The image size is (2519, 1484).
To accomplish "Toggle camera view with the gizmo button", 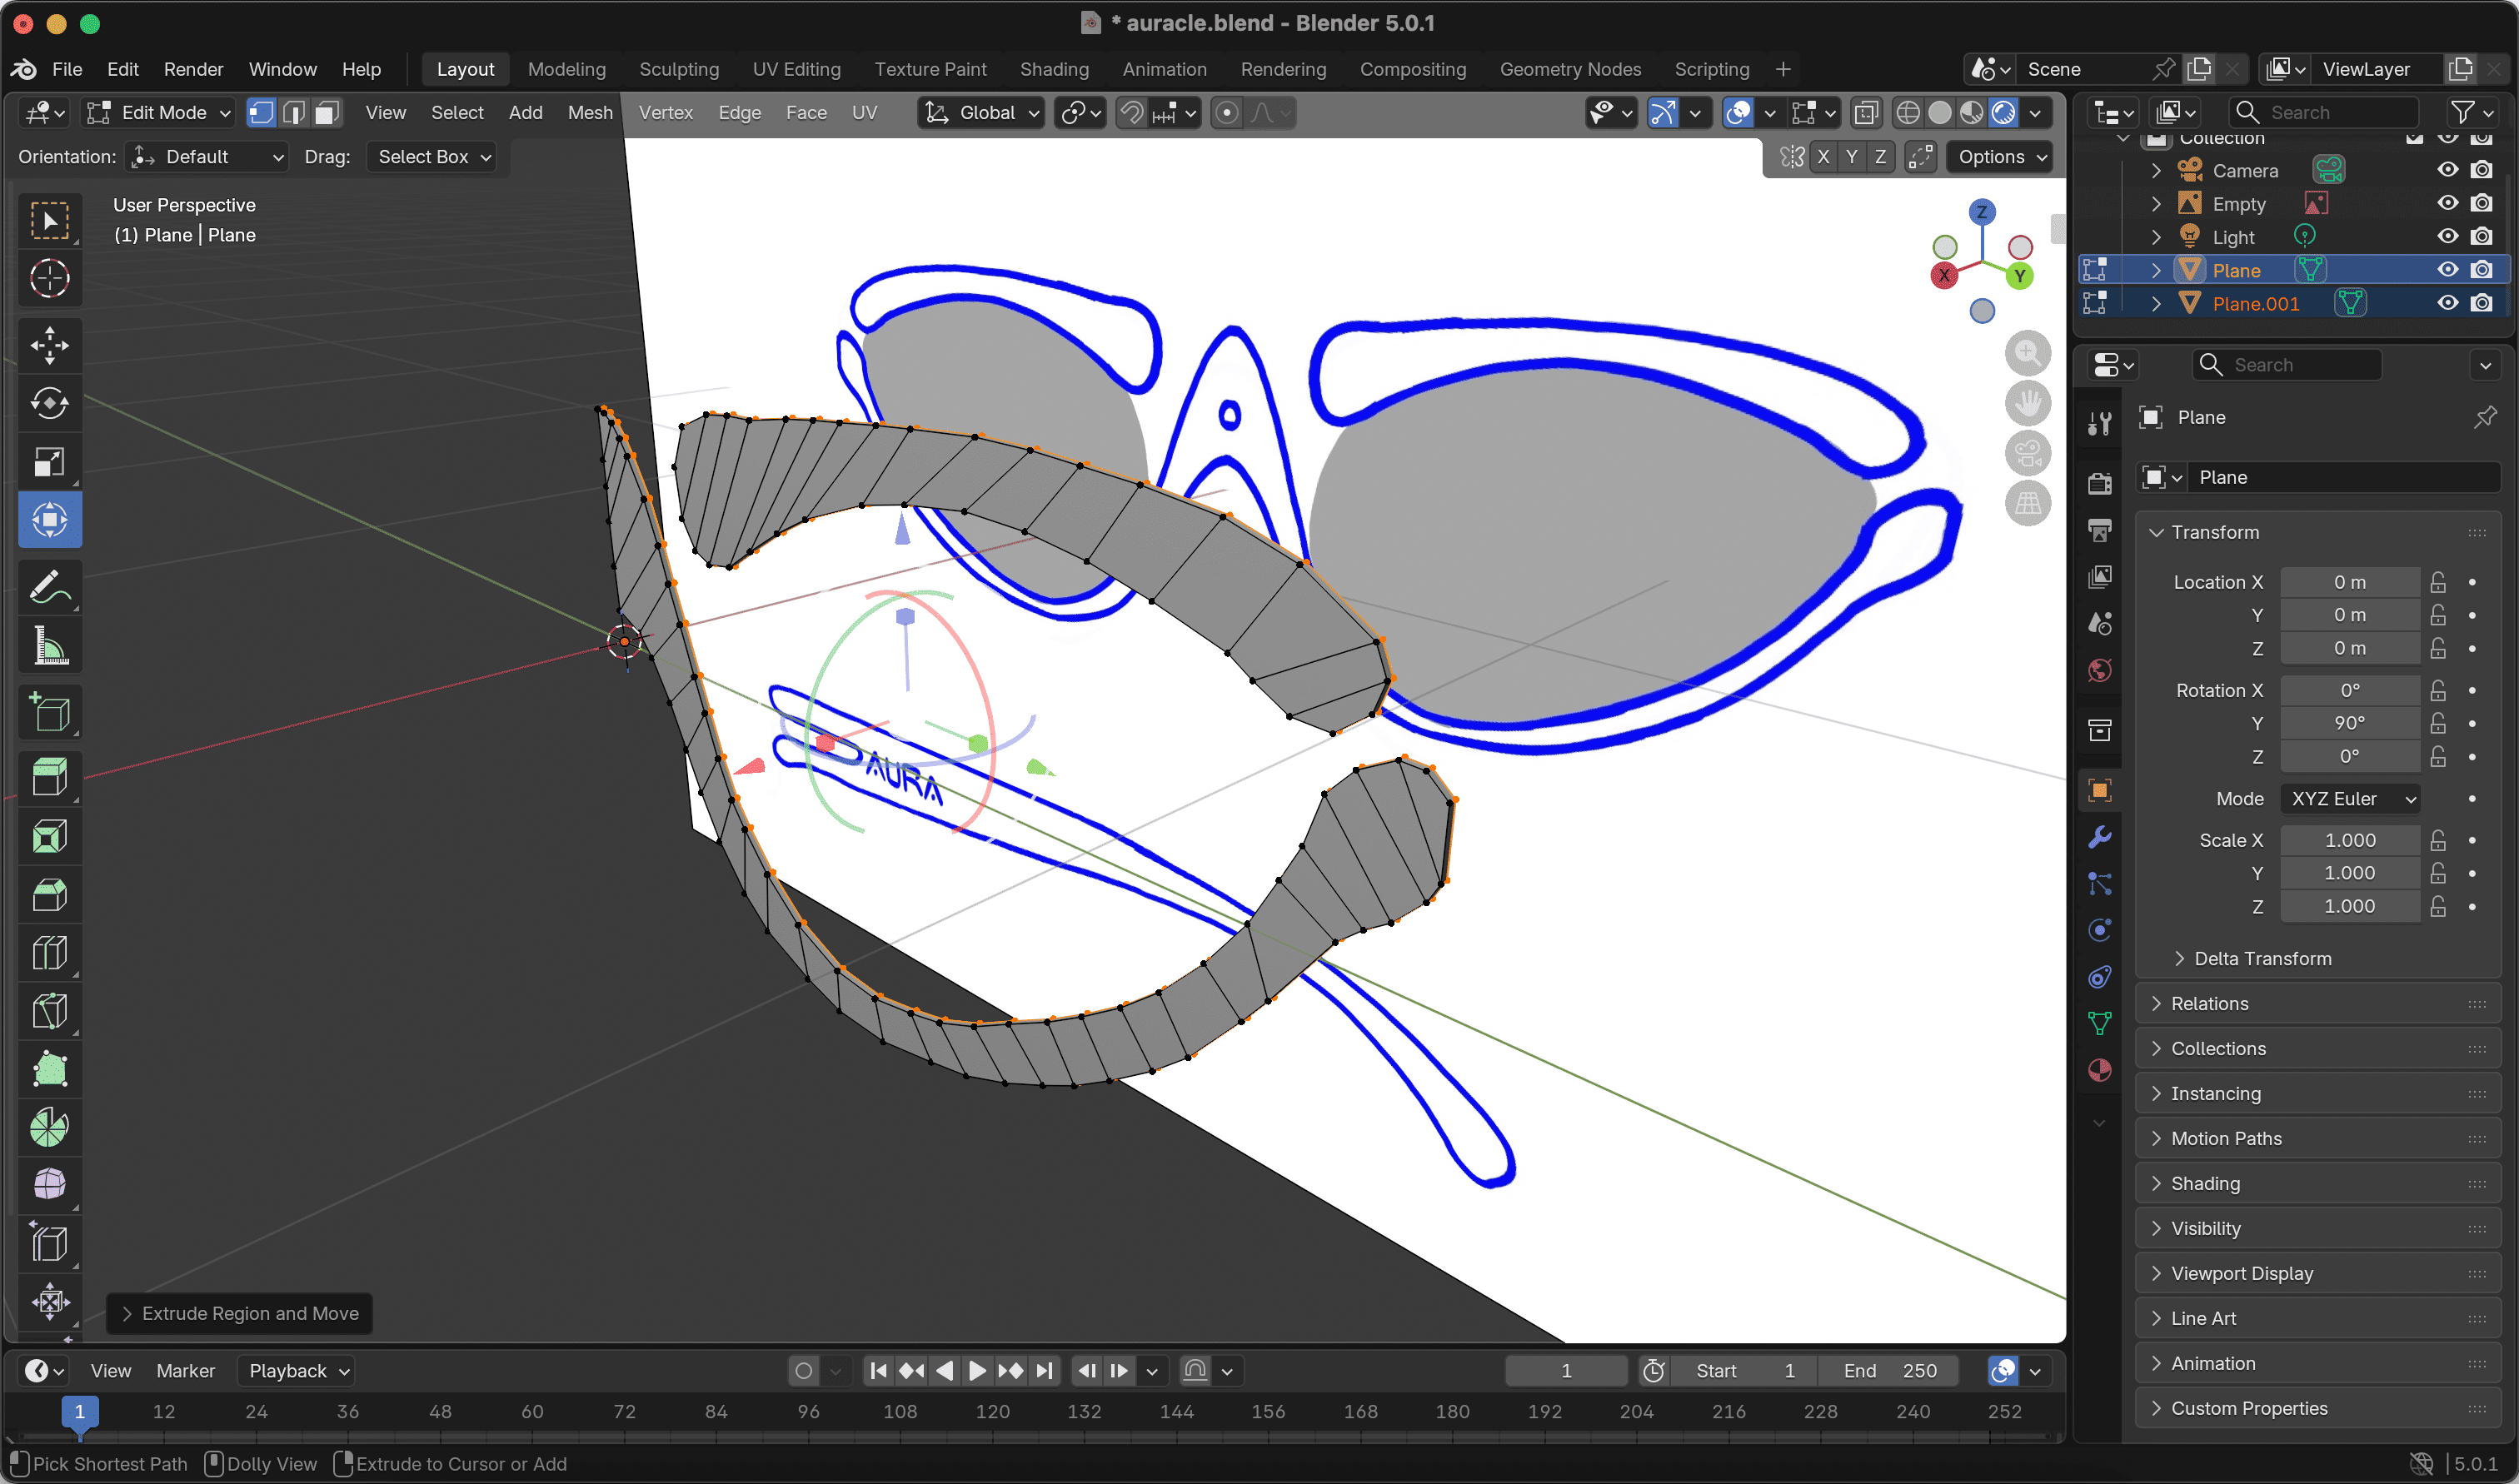I will 2027,454.
